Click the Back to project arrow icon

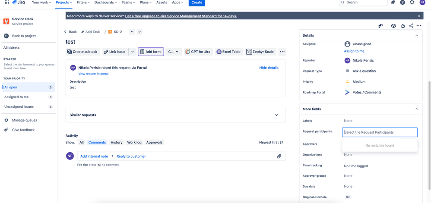point(6,36)
